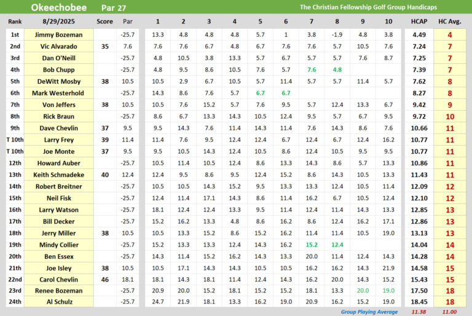Select the Par 27 label

[x=114, y=8]
